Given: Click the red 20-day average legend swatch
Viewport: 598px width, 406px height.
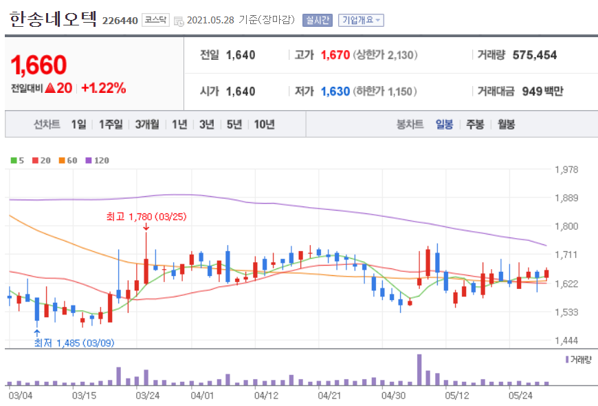Looking at the screenshot, I should (36, 160).
